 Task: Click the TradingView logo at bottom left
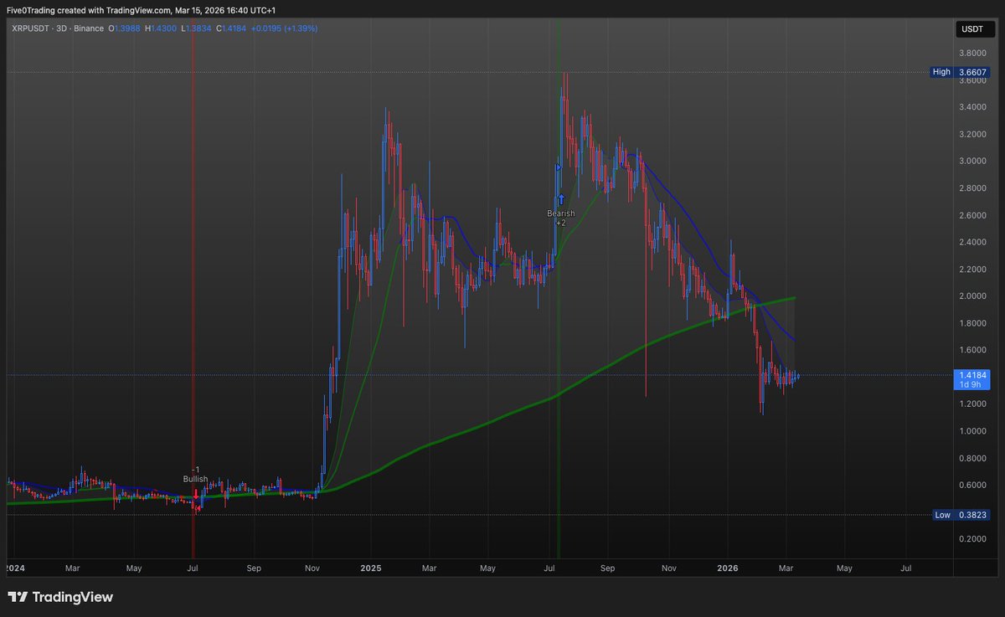coord(60,598)
